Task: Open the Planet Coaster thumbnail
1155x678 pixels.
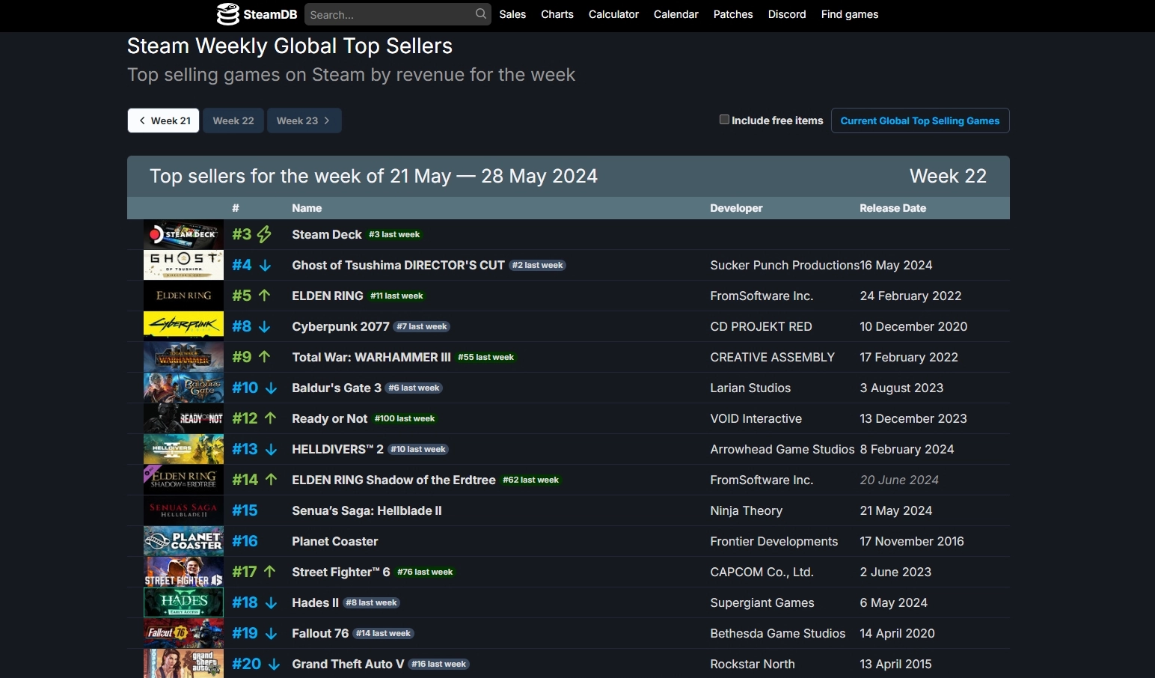Action: coord(183,541)
